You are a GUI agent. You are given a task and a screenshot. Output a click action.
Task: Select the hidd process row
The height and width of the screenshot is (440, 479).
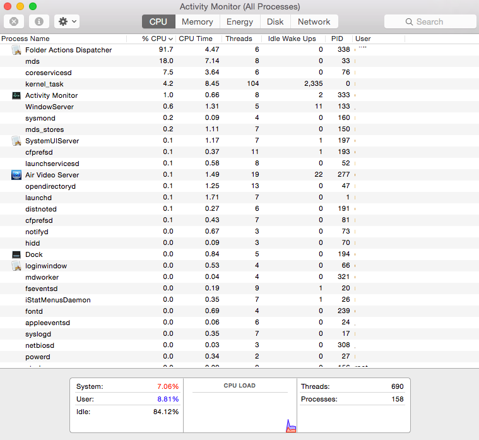240,243
